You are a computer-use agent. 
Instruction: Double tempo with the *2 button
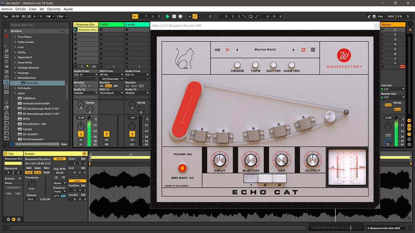pyautogui.click(x=63, y=177)
